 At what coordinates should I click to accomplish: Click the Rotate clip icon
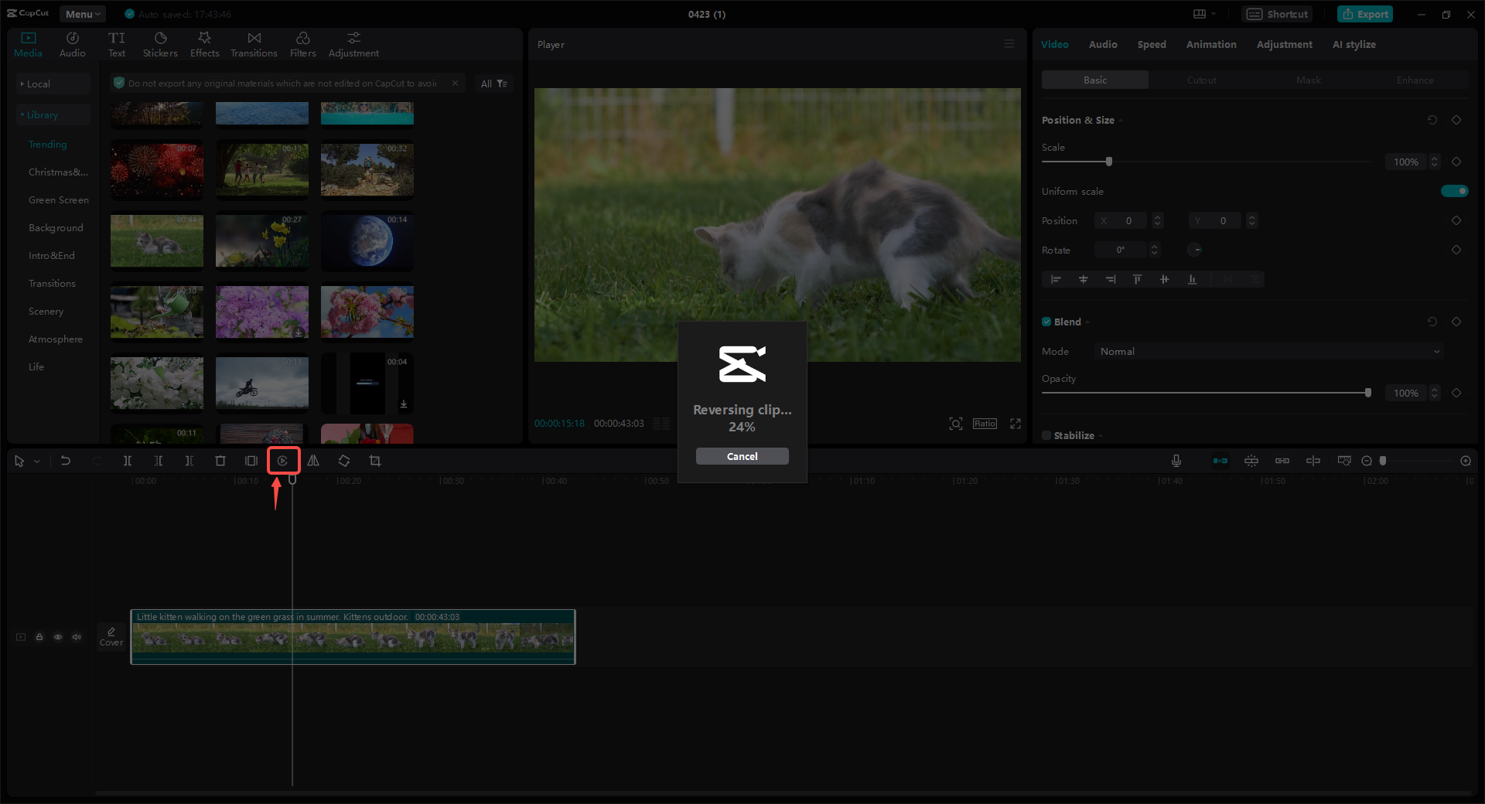344,461
